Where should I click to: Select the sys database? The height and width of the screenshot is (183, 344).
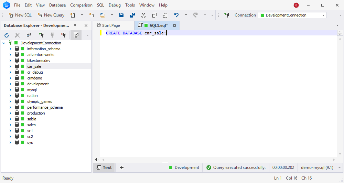(30, 142)
